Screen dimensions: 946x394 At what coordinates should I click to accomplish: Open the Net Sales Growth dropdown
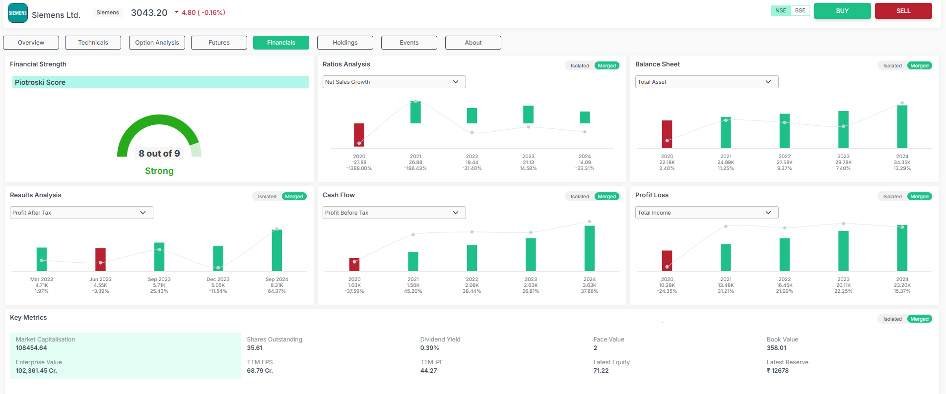(x=394, y=82)
